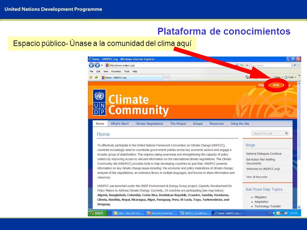Open the Tools menu in menu bar

tap(127, 71)
